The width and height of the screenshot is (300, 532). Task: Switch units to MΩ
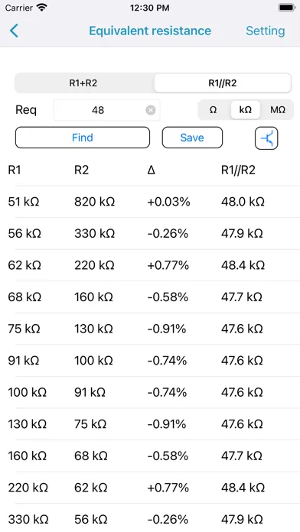278,110
